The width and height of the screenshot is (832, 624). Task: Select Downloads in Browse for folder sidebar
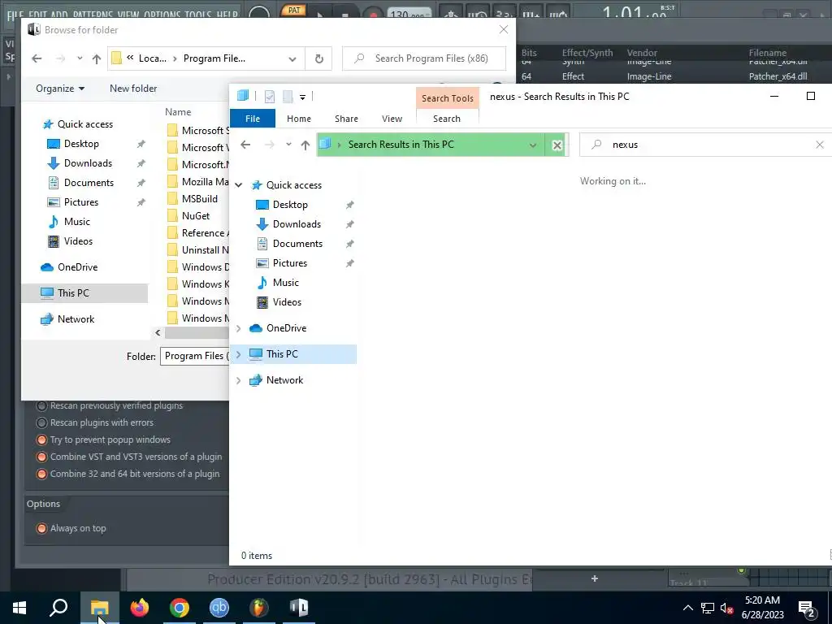click(x=88, y=163)
